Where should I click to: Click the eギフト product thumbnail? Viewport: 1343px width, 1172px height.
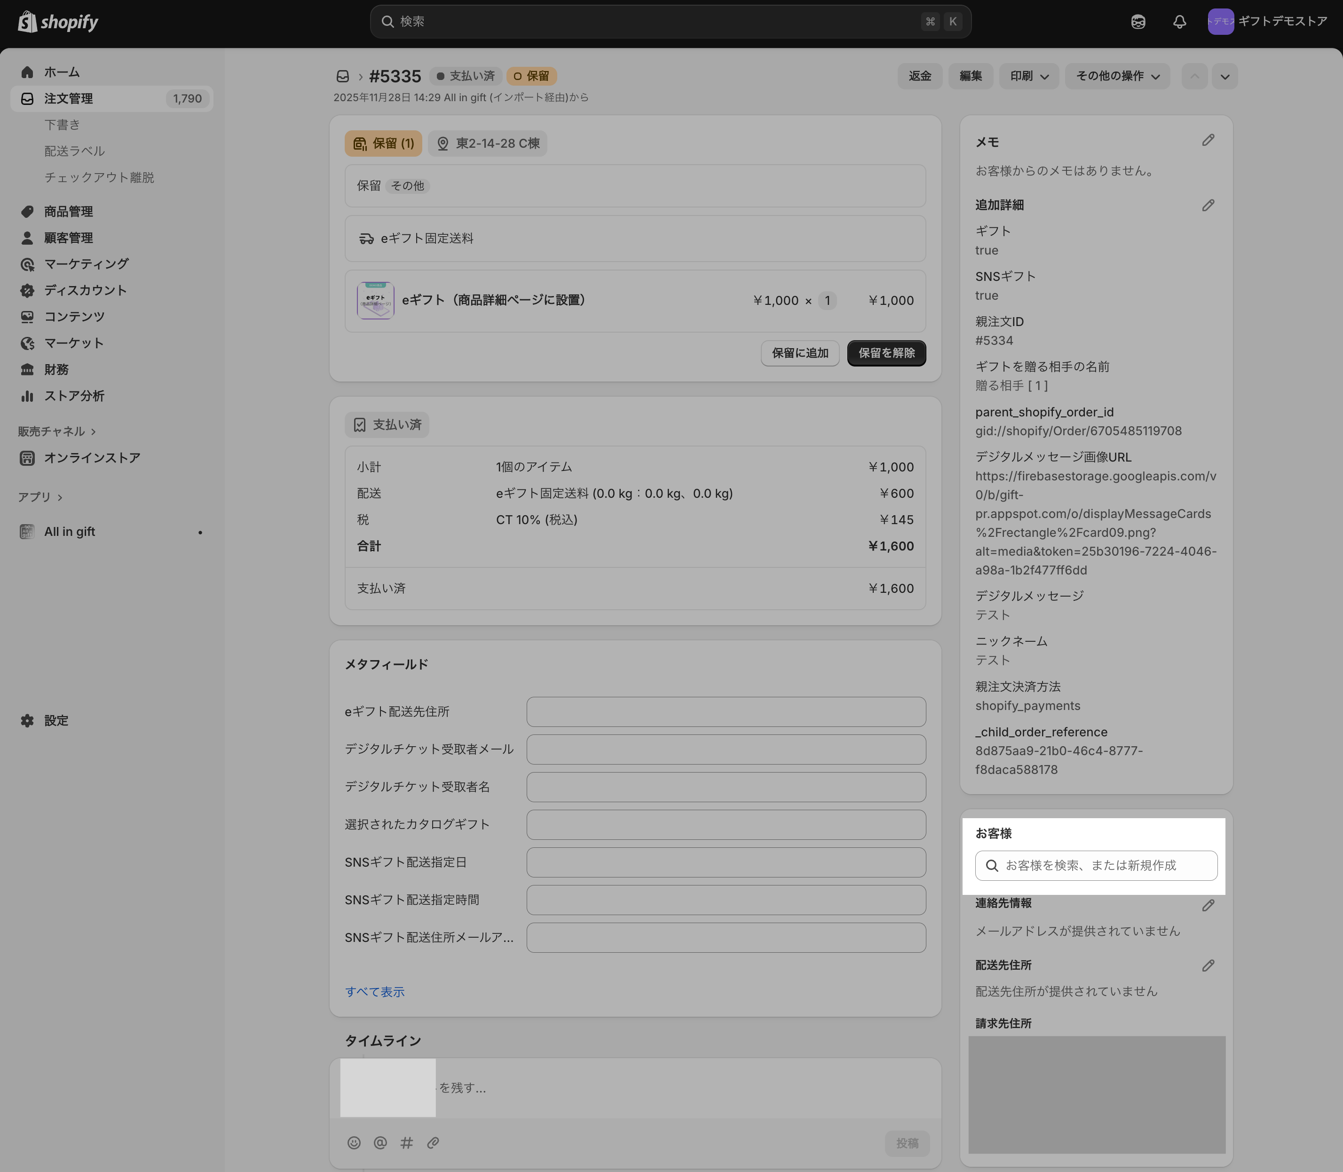(375, 301)
